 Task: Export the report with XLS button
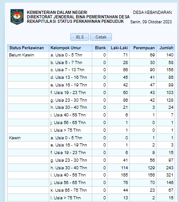pos(80,37)
